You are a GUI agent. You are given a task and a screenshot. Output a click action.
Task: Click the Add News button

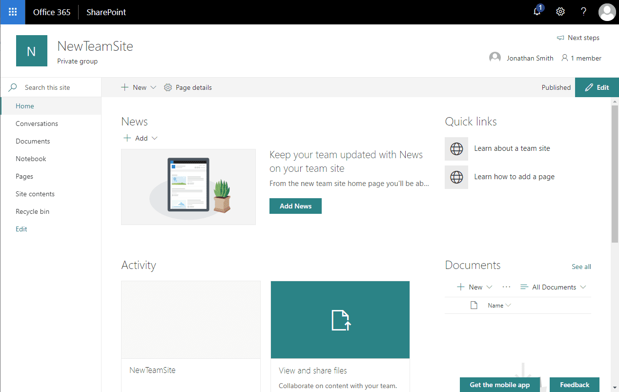295,206
